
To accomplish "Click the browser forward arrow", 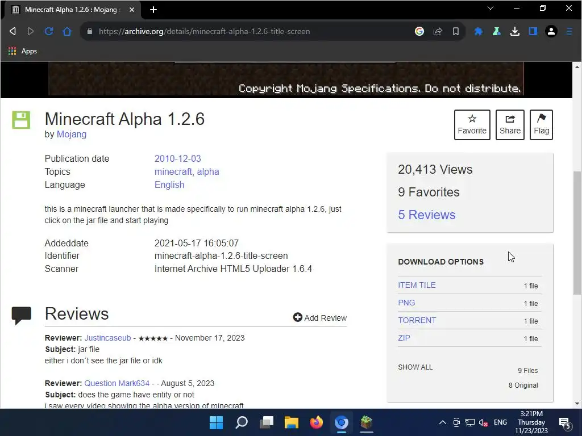I will tap(31, 32).
